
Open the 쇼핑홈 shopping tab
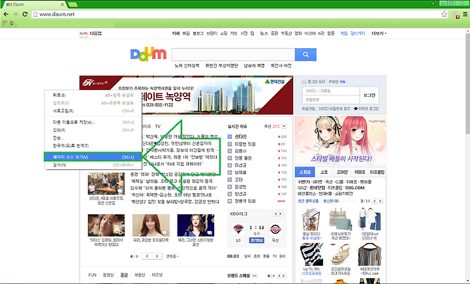coord(305,172)
